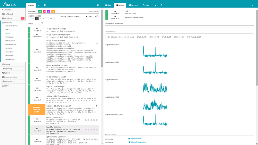Open the right pane tab dropdown chevron
The width and height of the screenshot is (258, 145).
pos(155,5)
